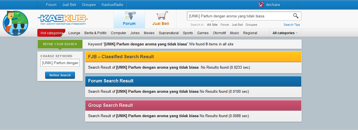Open the Music category

click(x=235, y=33)
